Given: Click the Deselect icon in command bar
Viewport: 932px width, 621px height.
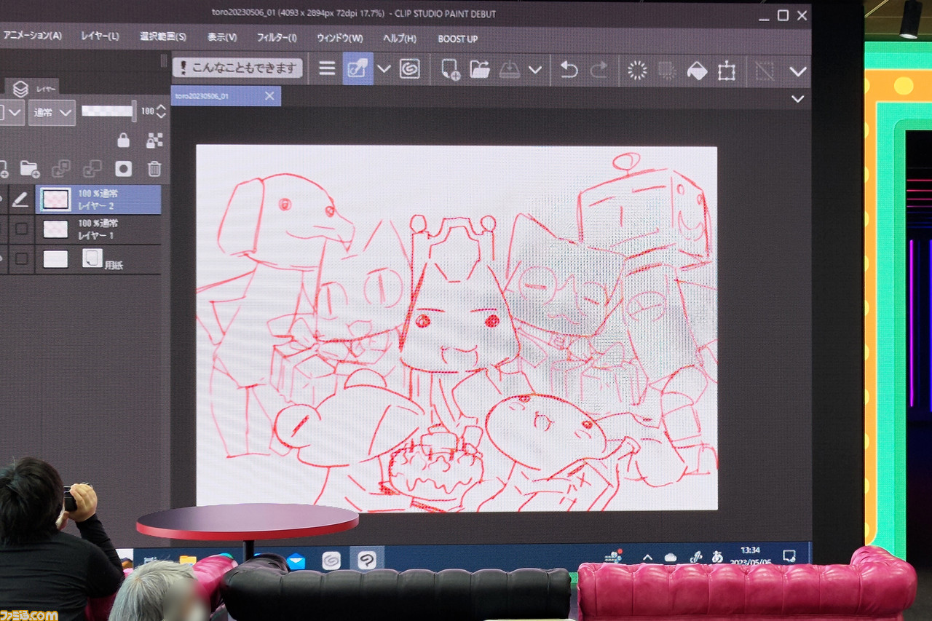Looking at the screenshot, I should point(764,71).
